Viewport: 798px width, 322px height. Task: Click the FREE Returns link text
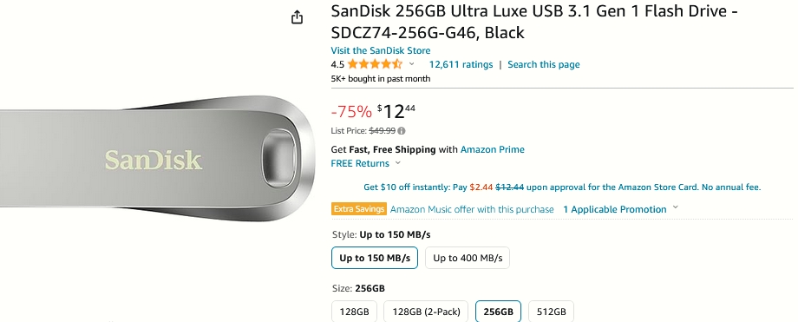(x=360, y=163)
